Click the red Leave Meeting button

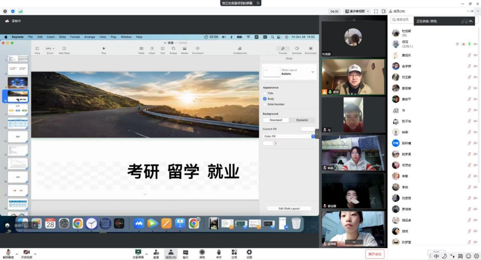tap(375, 254)
